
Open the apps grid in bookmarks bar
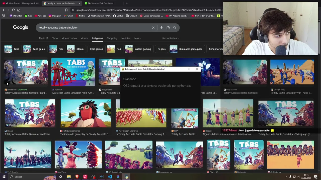coord(3,16)
